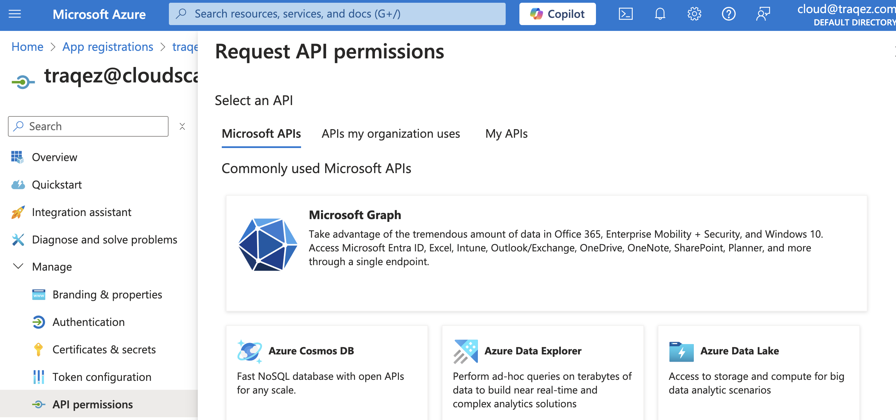Open the portal hamburger menu

coord(15,14)
